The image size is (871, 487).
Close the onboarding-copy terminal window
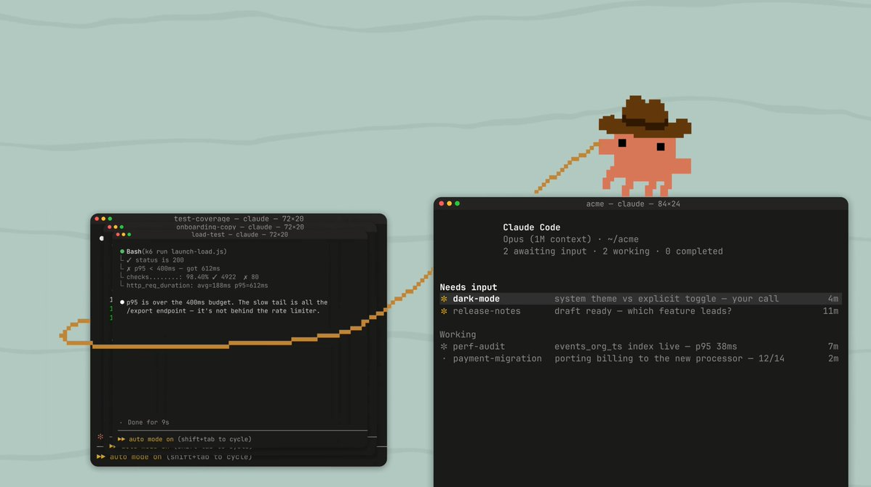click(x=109, y=227)
